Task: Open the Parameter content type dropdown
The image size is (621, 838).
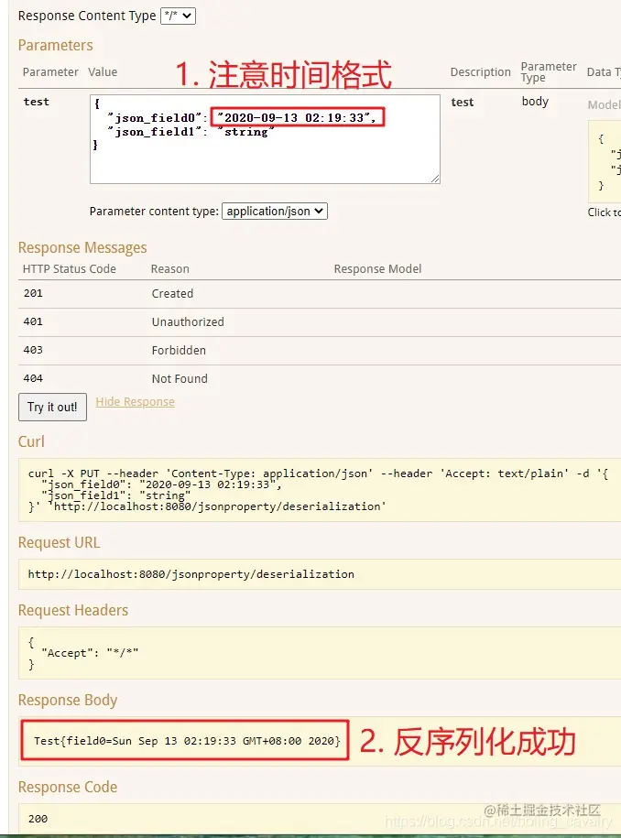Action: tap(275, 212)
